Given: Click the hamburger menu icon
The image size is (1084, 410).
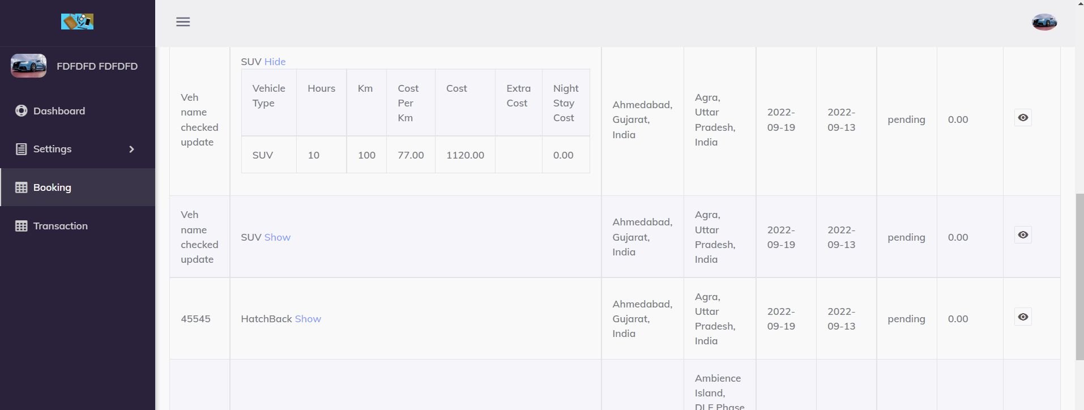Looking at the screenshot, I should 183,22.
